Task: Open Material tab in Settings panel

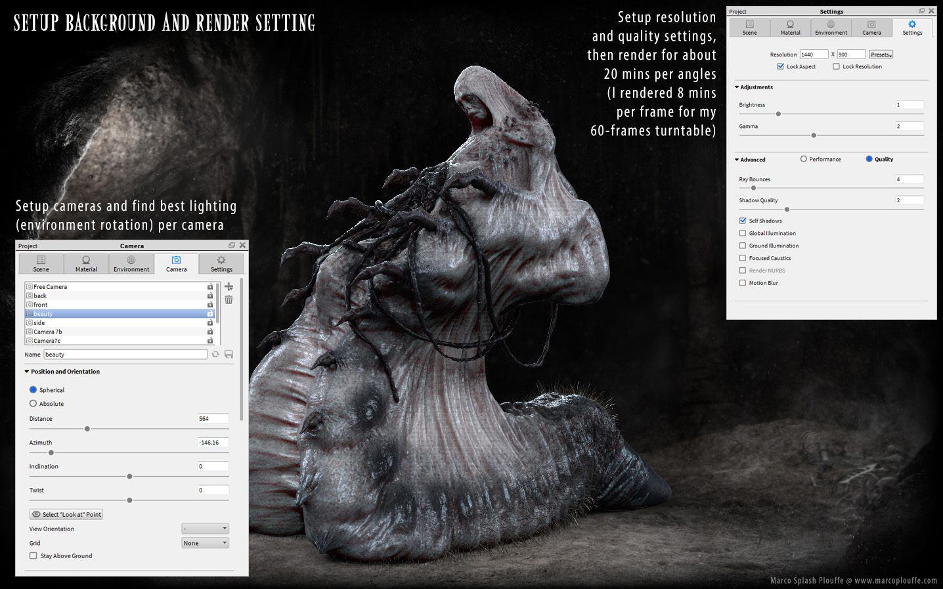Action: pyautogui.click(x=790, y=28)
